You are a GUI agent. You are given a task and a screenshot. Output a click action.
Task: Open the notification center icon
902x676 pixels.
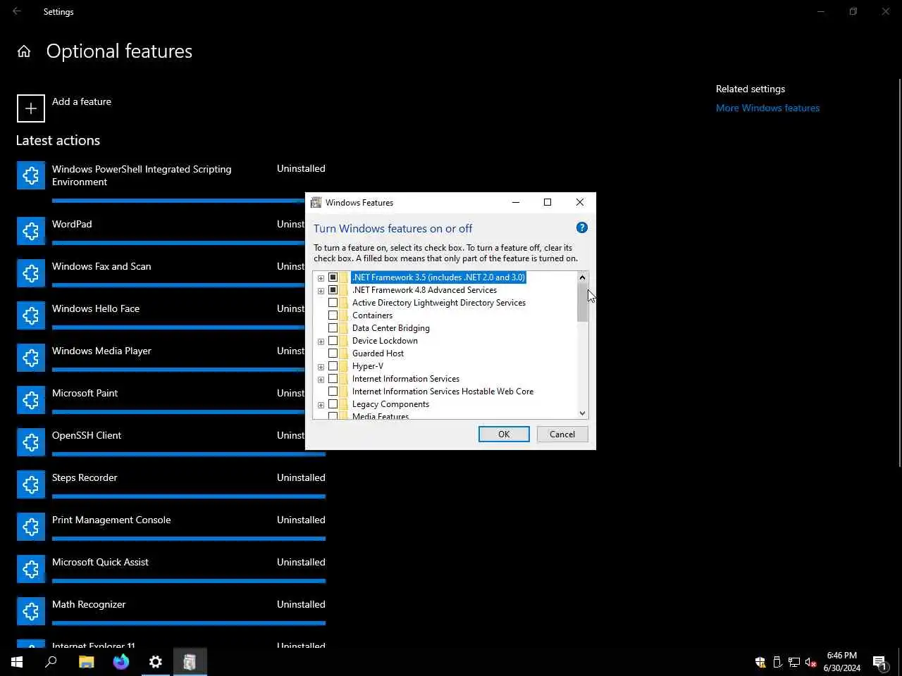coord(879,662)
